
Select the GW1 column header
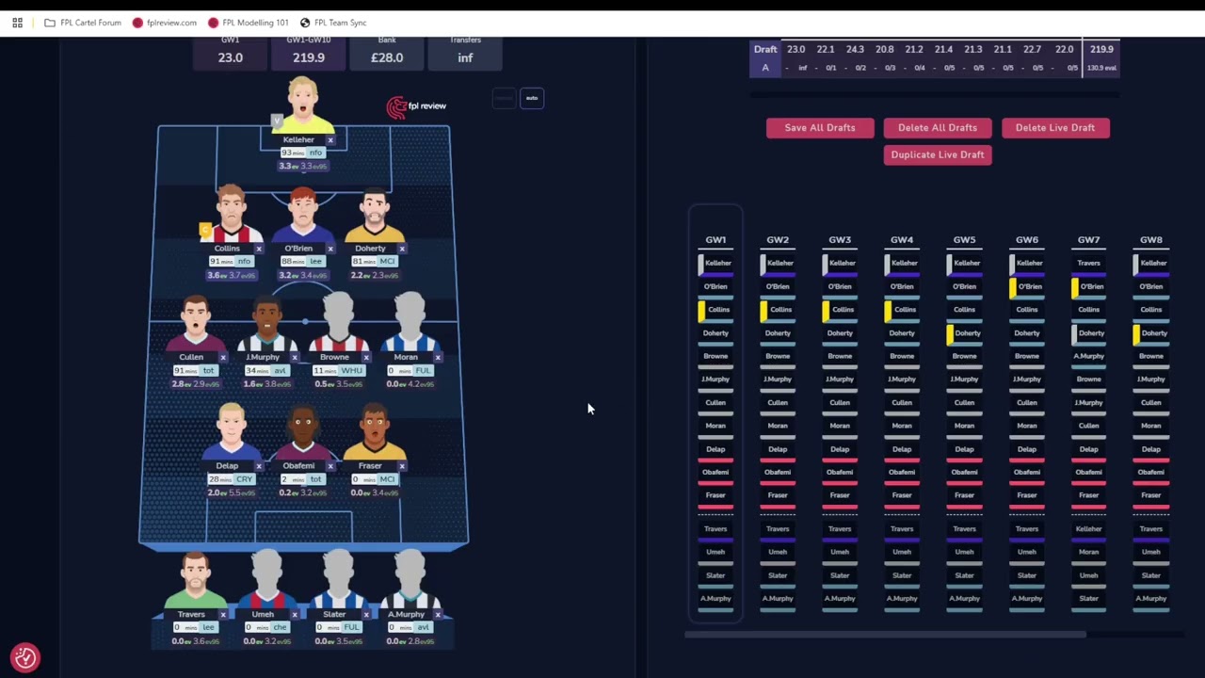pos(715,240)
